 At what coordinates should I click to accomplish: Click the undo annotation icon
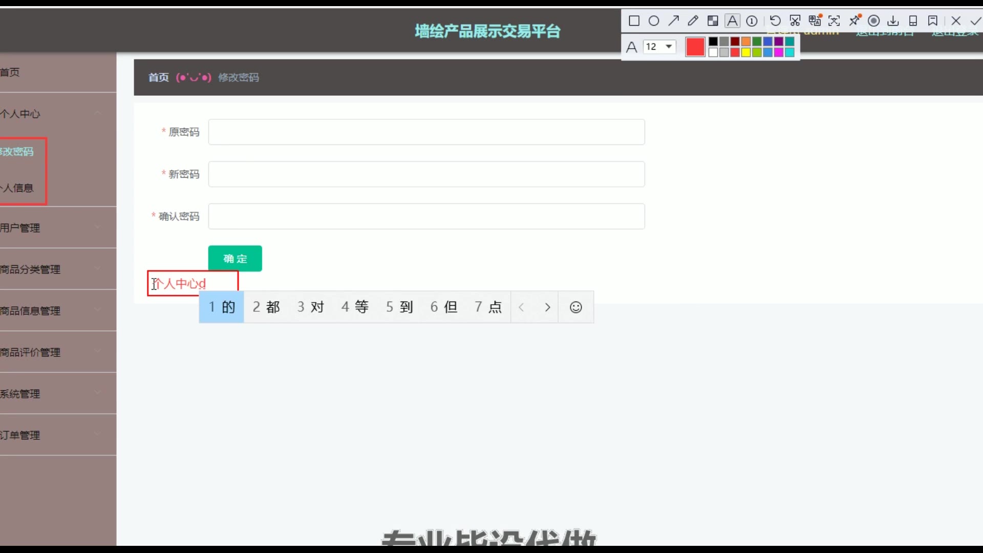click(775, 21)
